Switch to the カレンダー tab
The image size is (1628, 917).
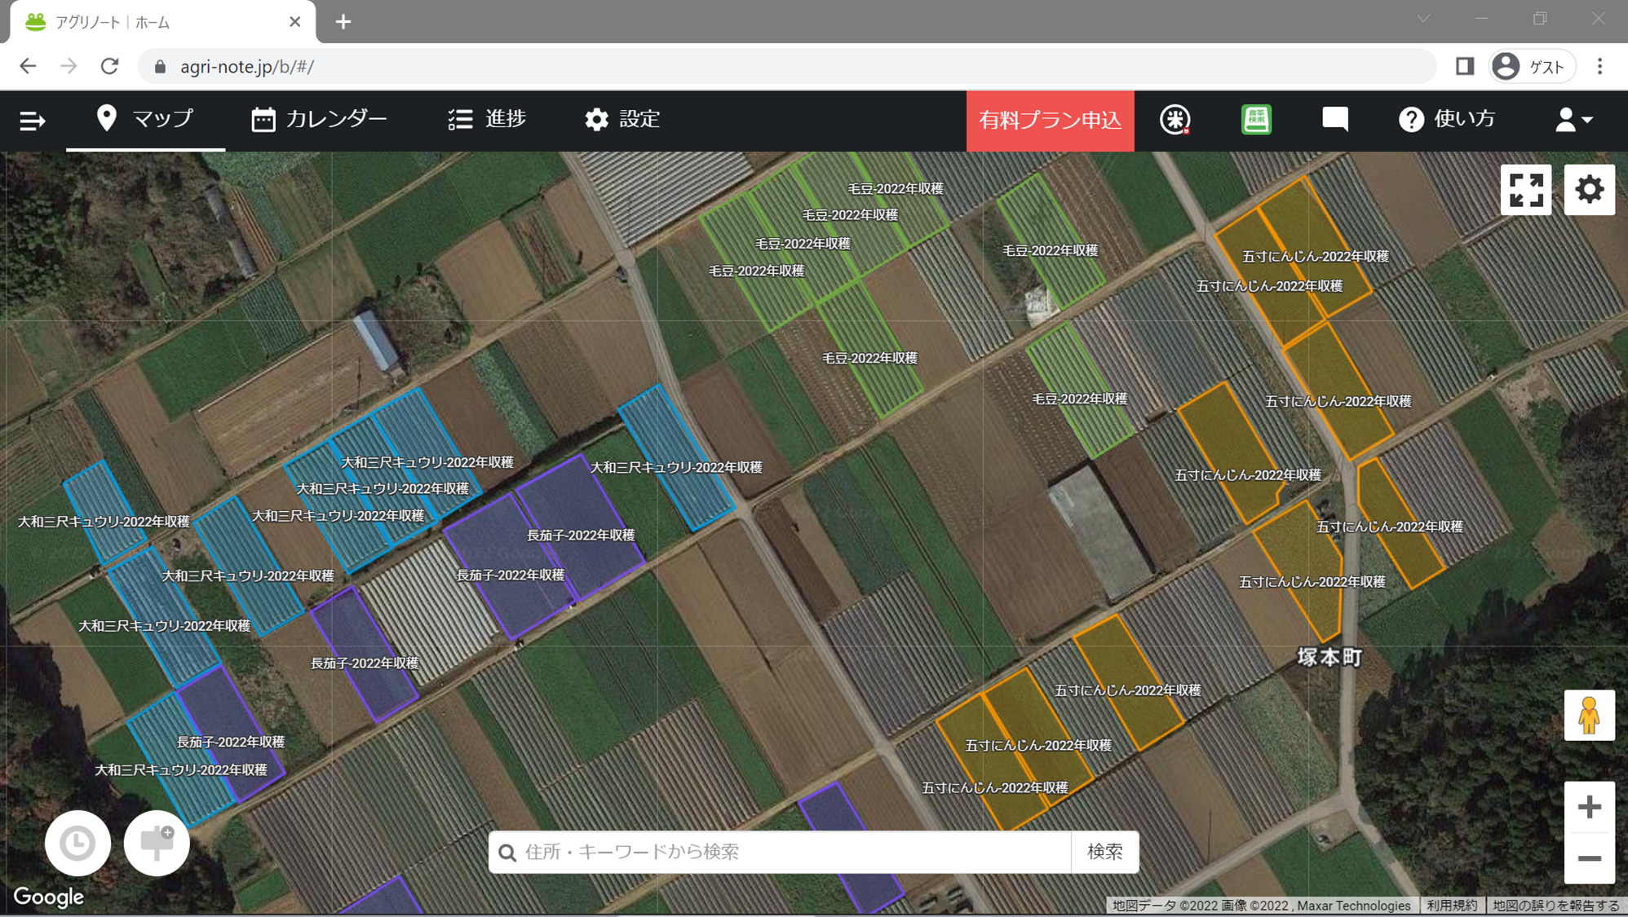tap(319, 119)
